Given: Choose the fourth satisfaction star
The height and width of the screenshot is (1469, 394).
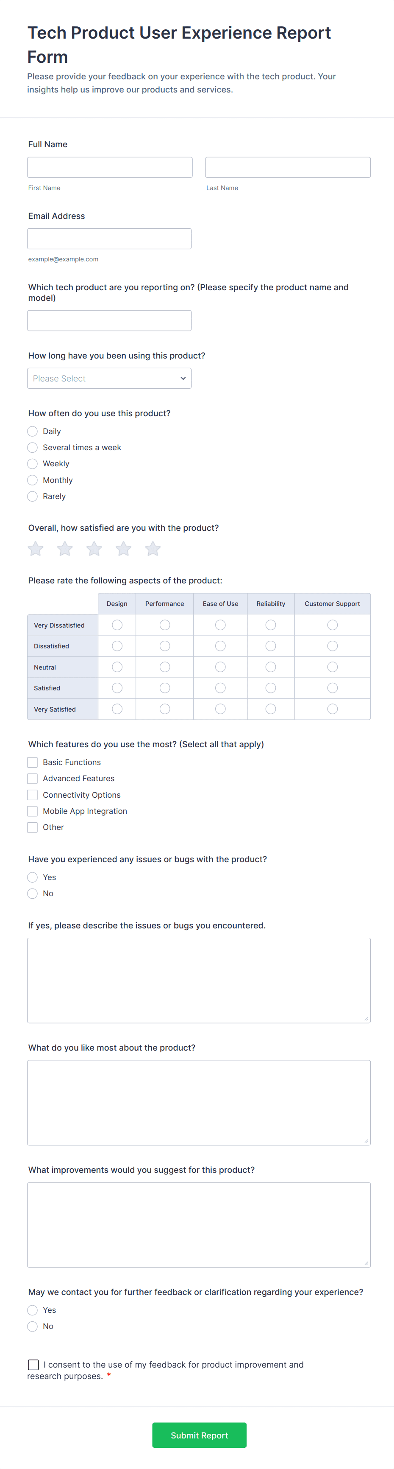Looking at the screenshot, I should [x=124, y=549].
